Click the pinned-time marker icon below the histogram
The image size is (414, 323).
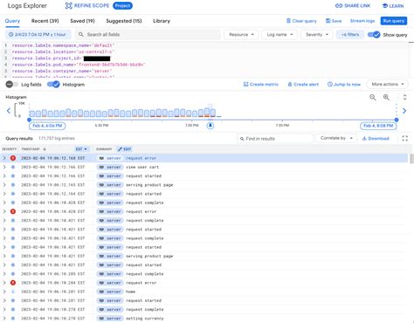coord(210,126)
